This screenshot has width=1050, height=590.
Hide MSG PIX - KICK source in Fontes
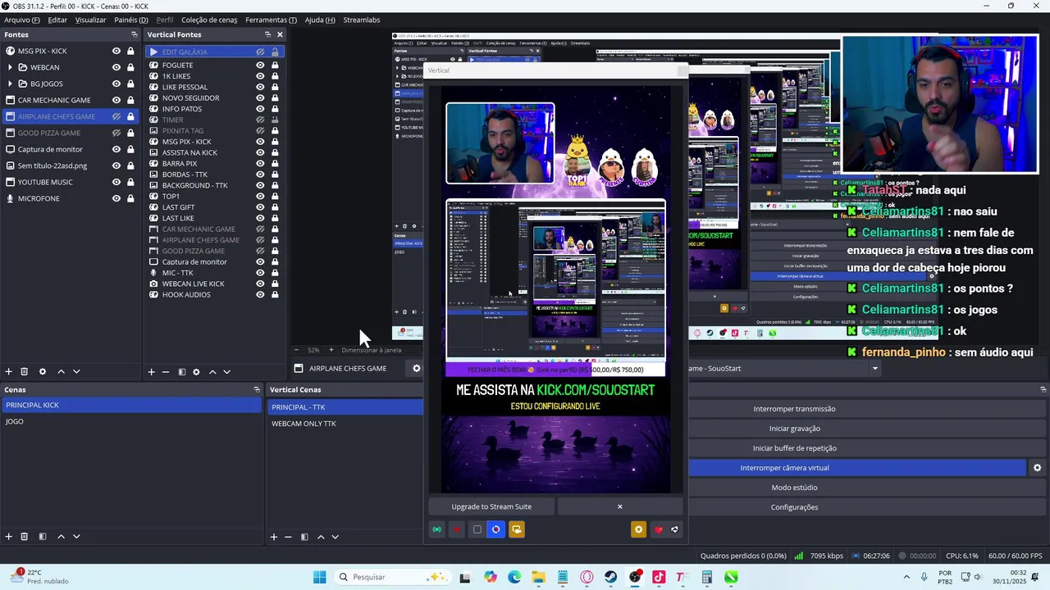point(116,51)
